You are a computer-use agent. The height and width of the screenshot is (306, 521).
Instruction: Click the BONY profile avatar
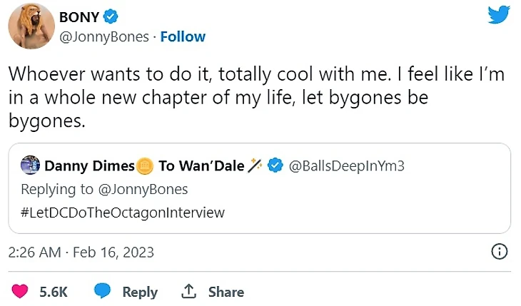(31, 26)
